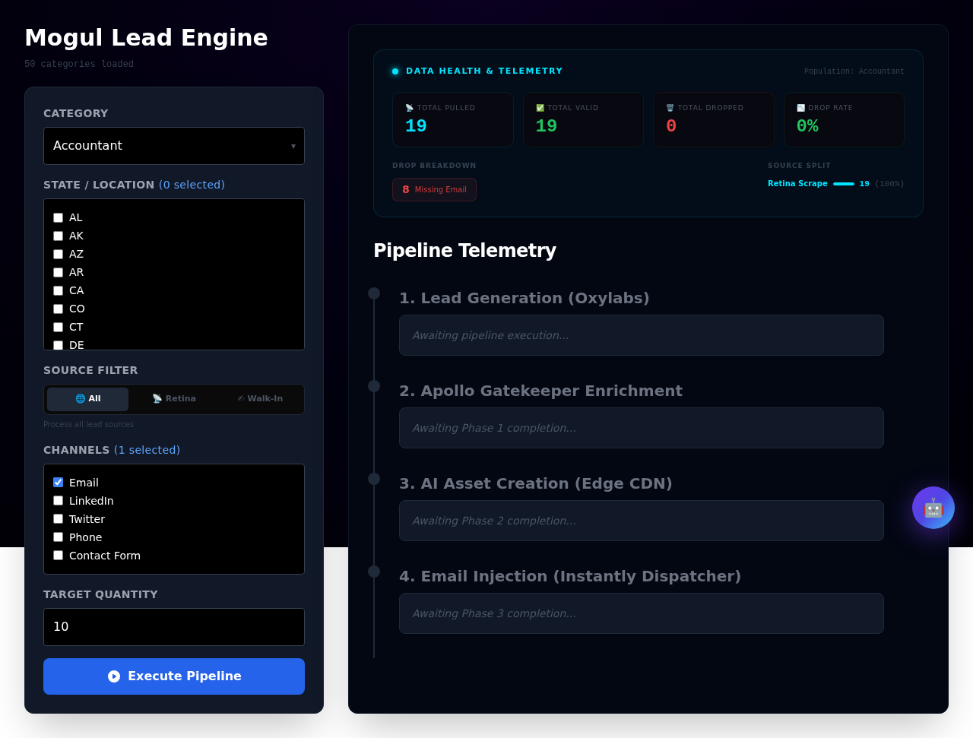Check the CA state checkbox
973x738 pixels.
pyautogui.click(x=59, y=290)
